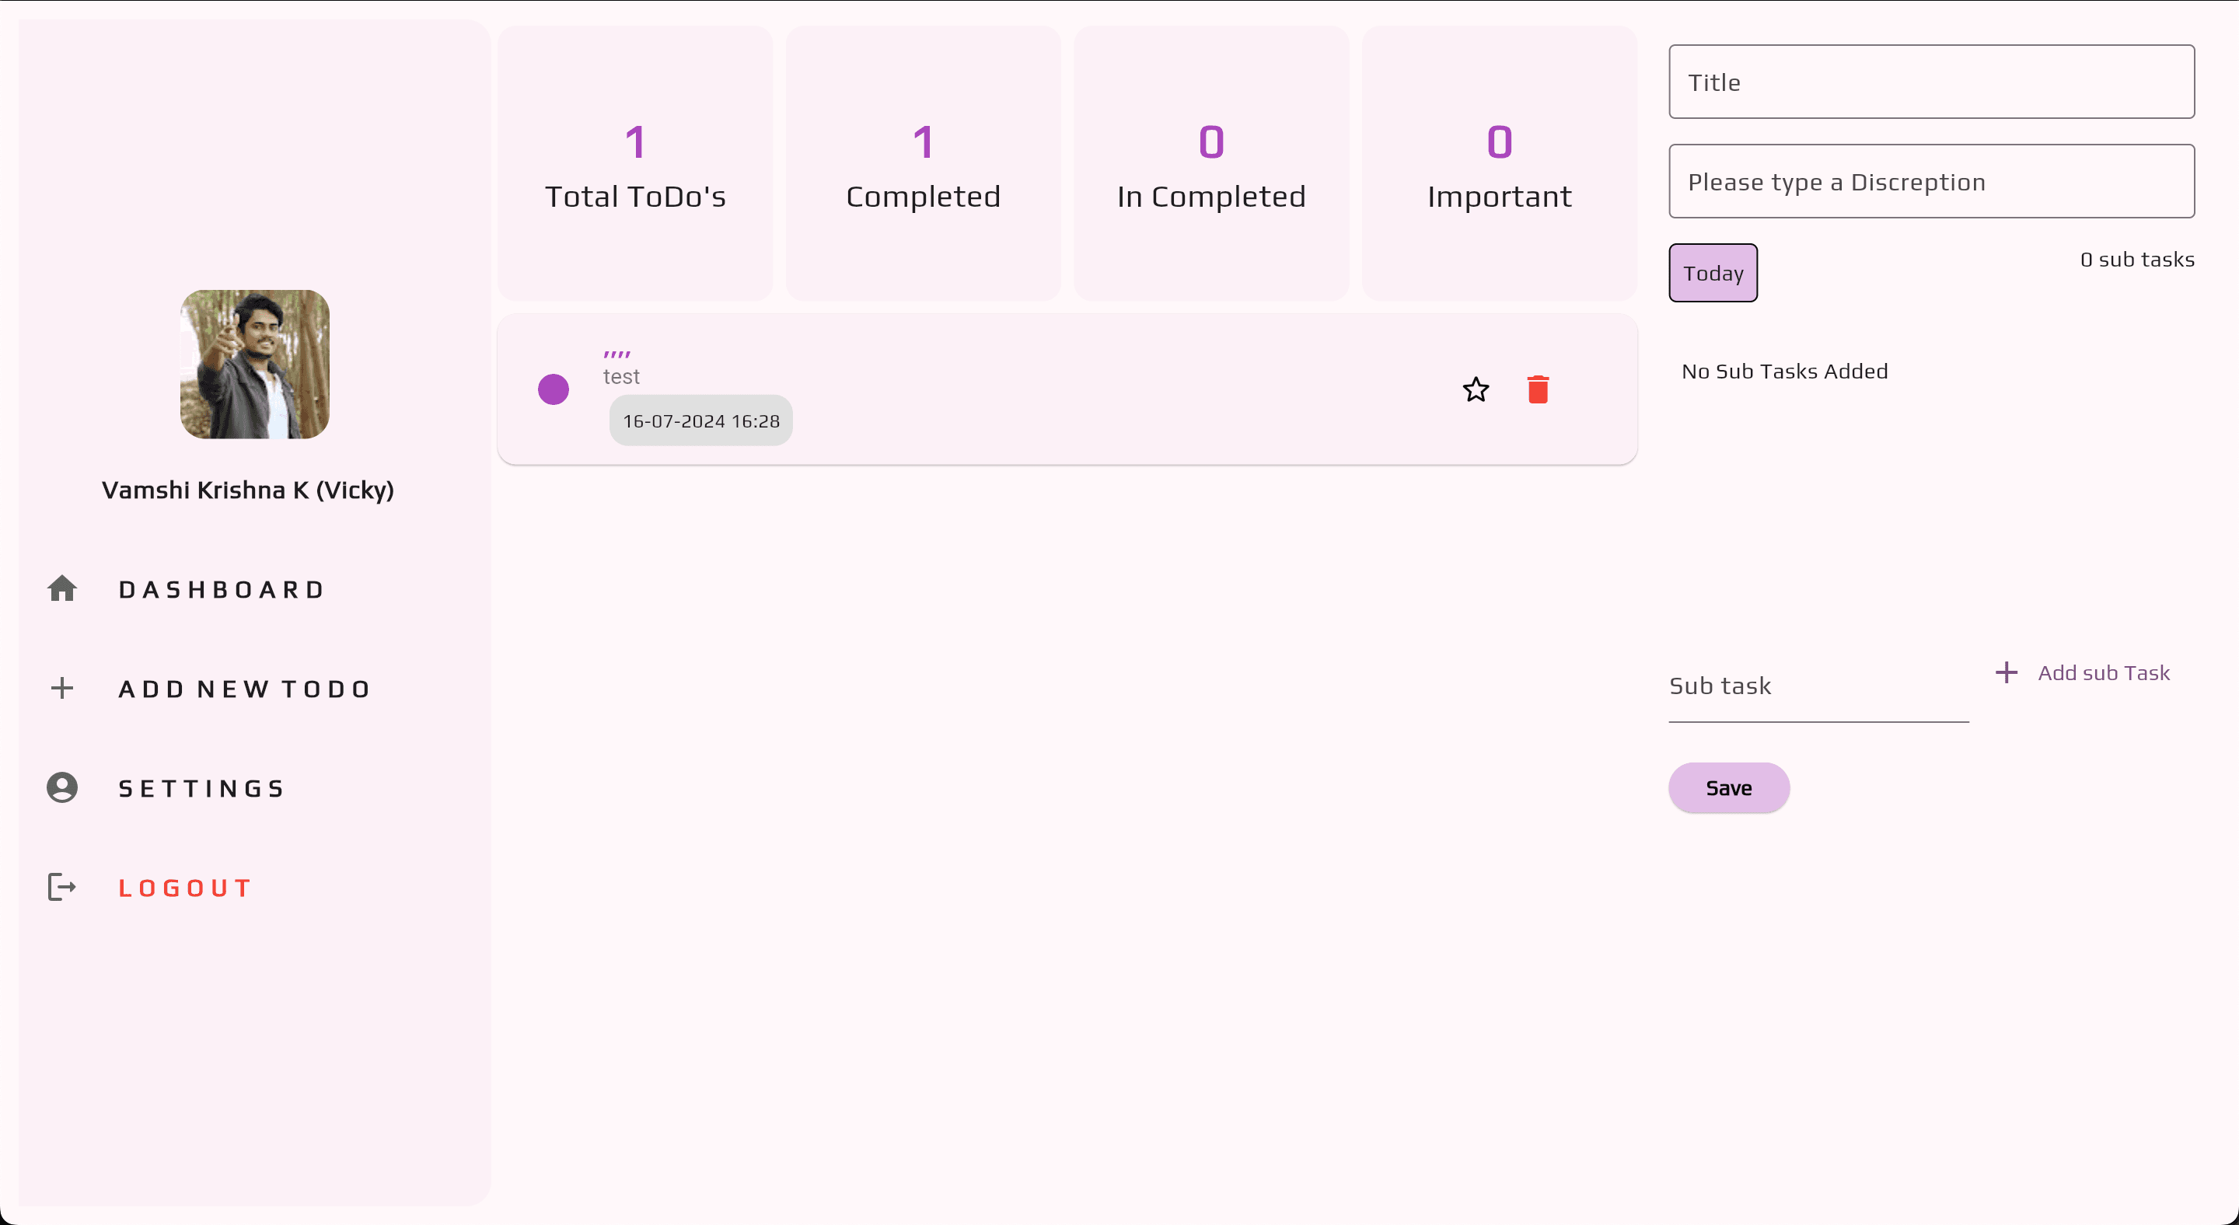Image resolution: width=2239 pixels, height=1225 pixels.
Task: Click Add sub Task text button
Action: [x=2102, y=672]
